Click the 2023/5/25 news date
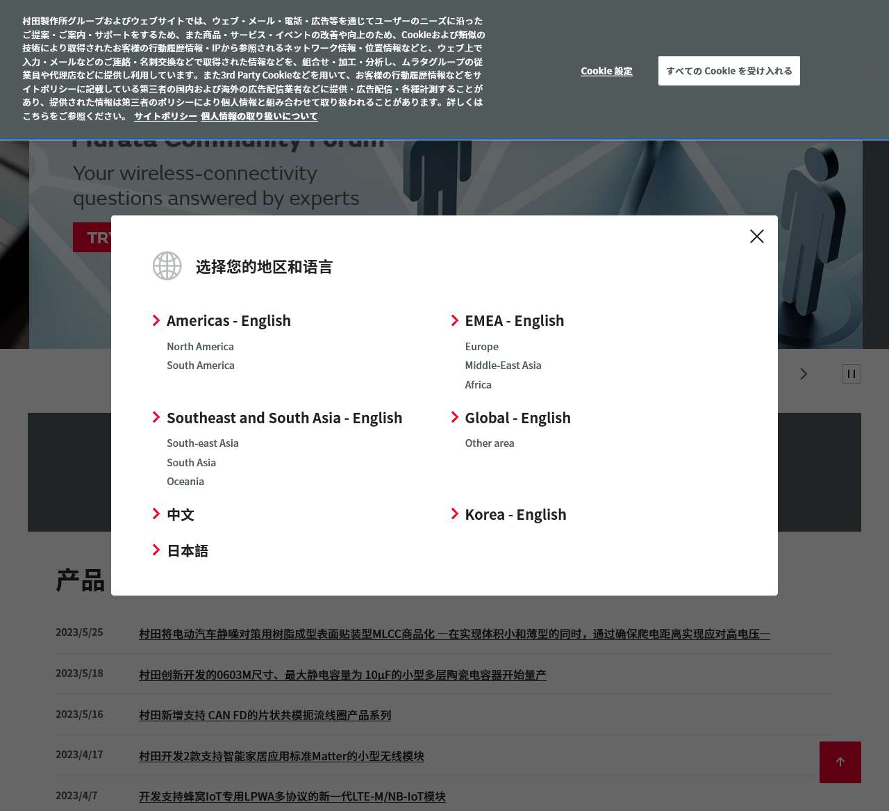This screenshot has width=889, height=811. [x=79, y=632]
